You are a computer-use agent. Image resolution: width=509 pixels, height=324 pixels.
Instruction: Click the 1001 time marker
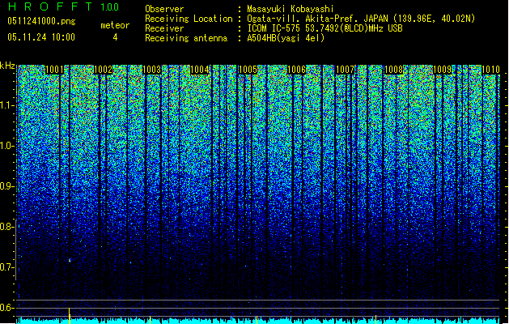pyautogui.click(x=54, y=70)
